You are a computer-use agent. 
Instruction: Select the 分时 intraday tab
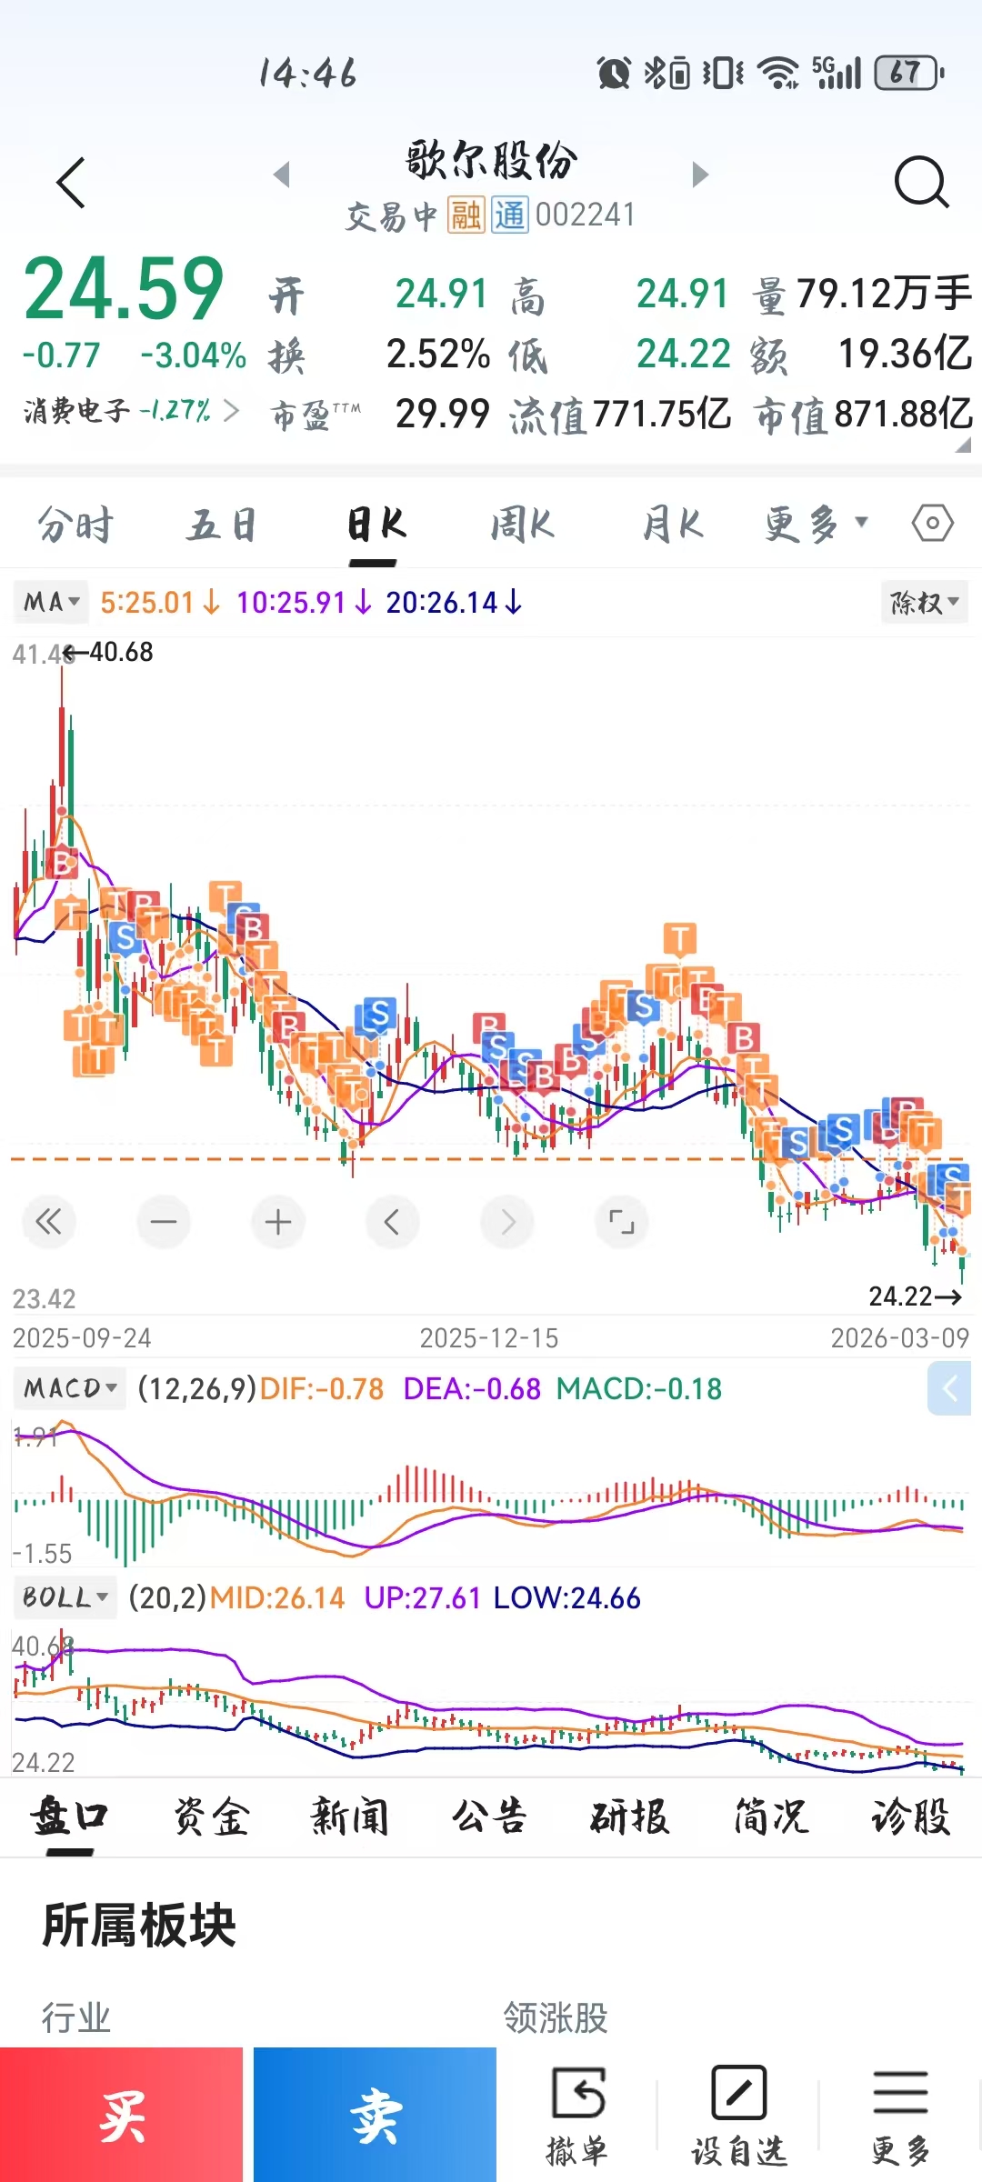click(x=75, y=525)
